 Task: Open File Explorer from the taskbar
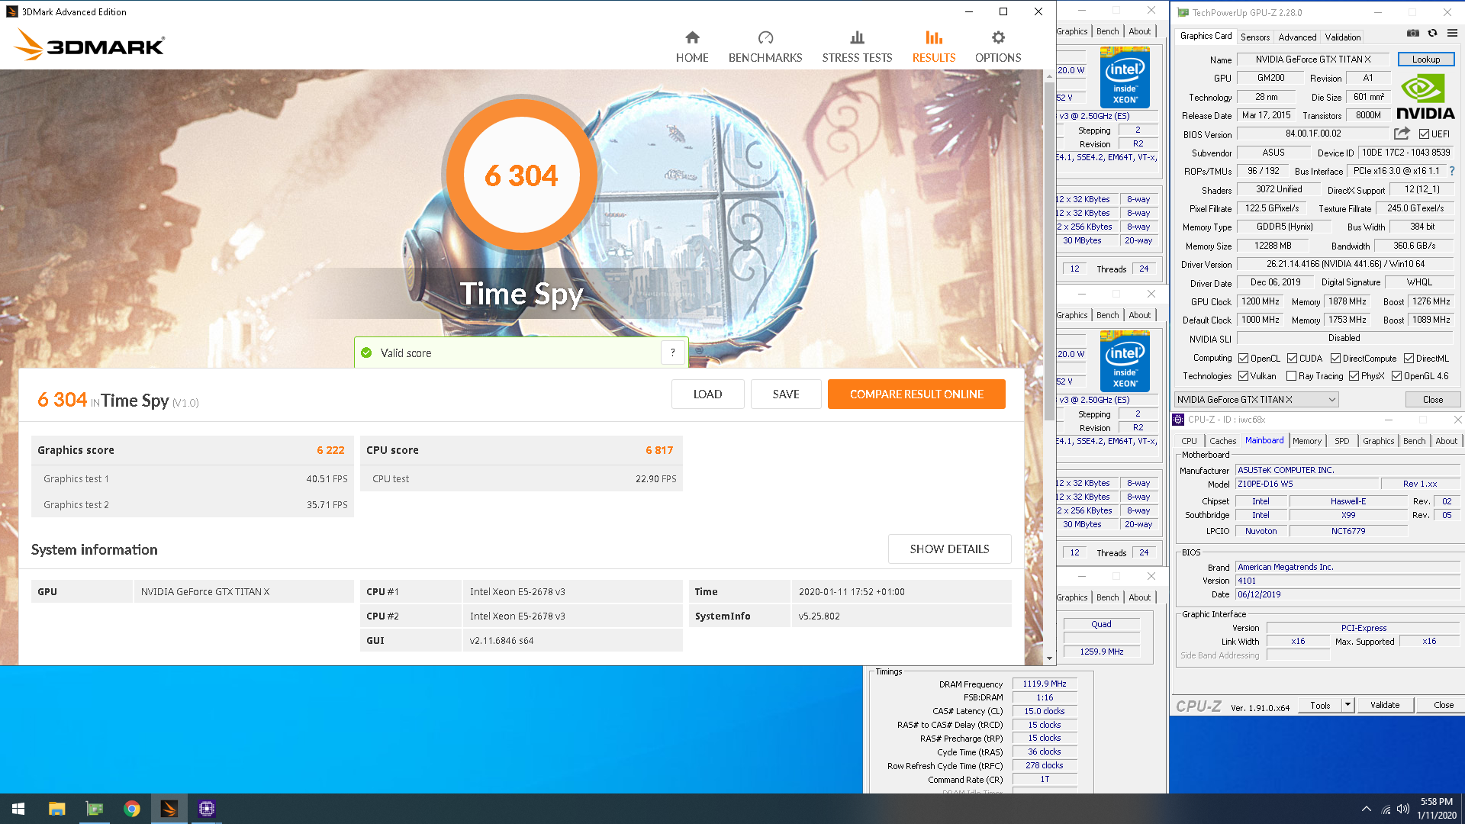coord(56,809)
